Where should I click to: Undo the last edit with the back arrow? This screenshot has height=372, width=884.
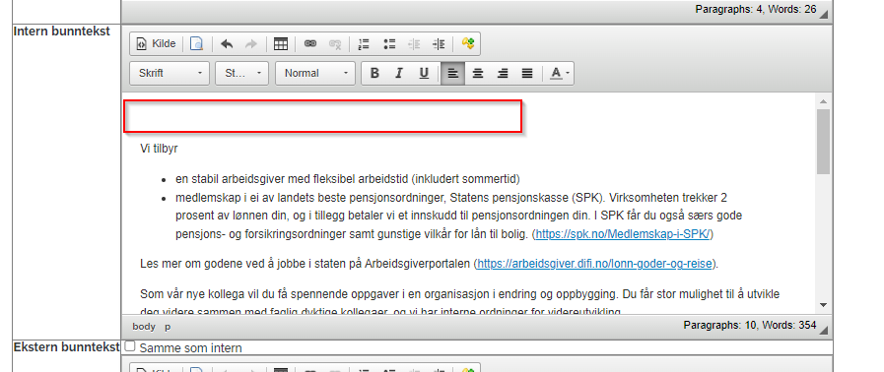click(227, 44)
